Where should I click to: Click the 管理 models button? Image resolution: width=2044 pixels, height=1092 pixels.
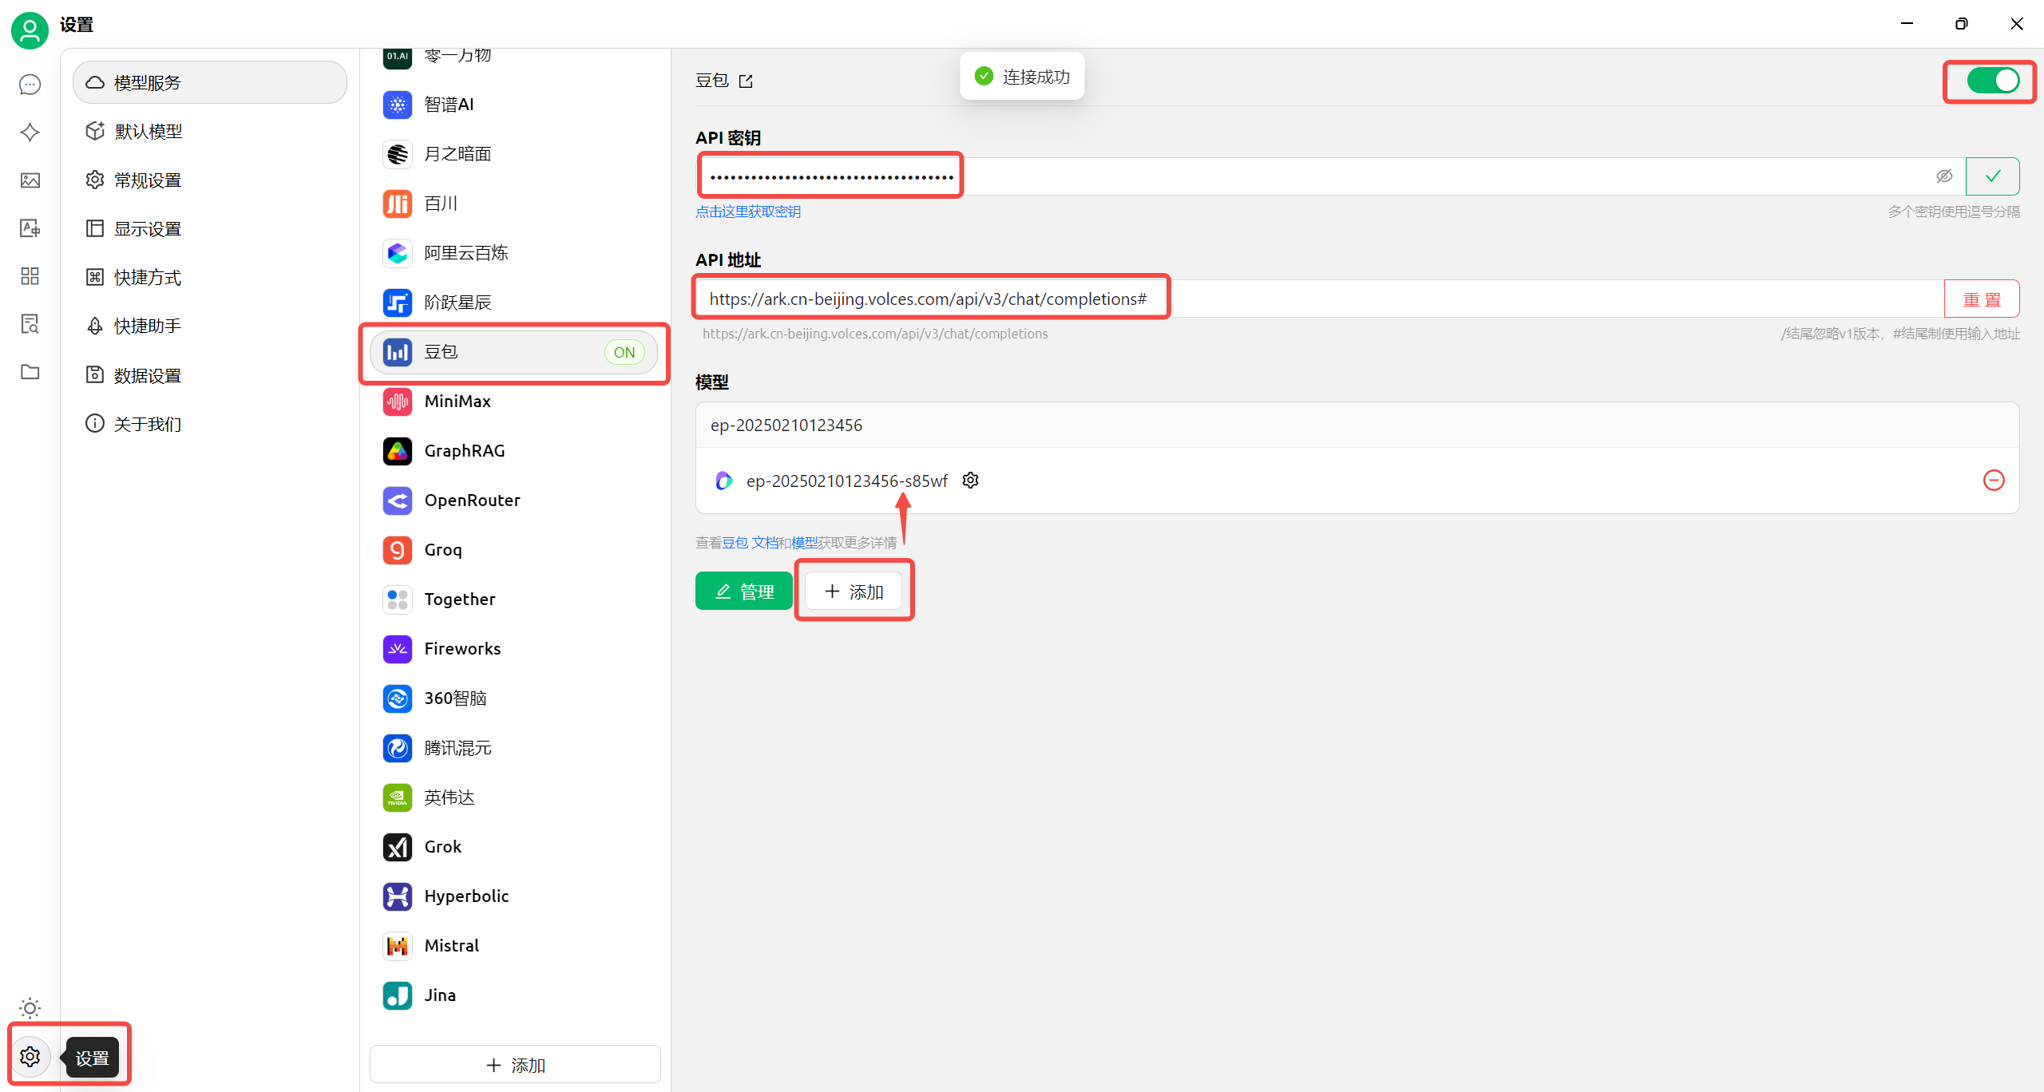pyautogui.click(x=743, y=591)
